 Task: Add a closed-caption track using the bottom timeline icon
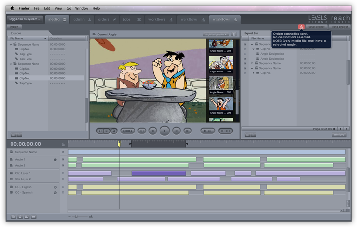[x=13, y=217]
